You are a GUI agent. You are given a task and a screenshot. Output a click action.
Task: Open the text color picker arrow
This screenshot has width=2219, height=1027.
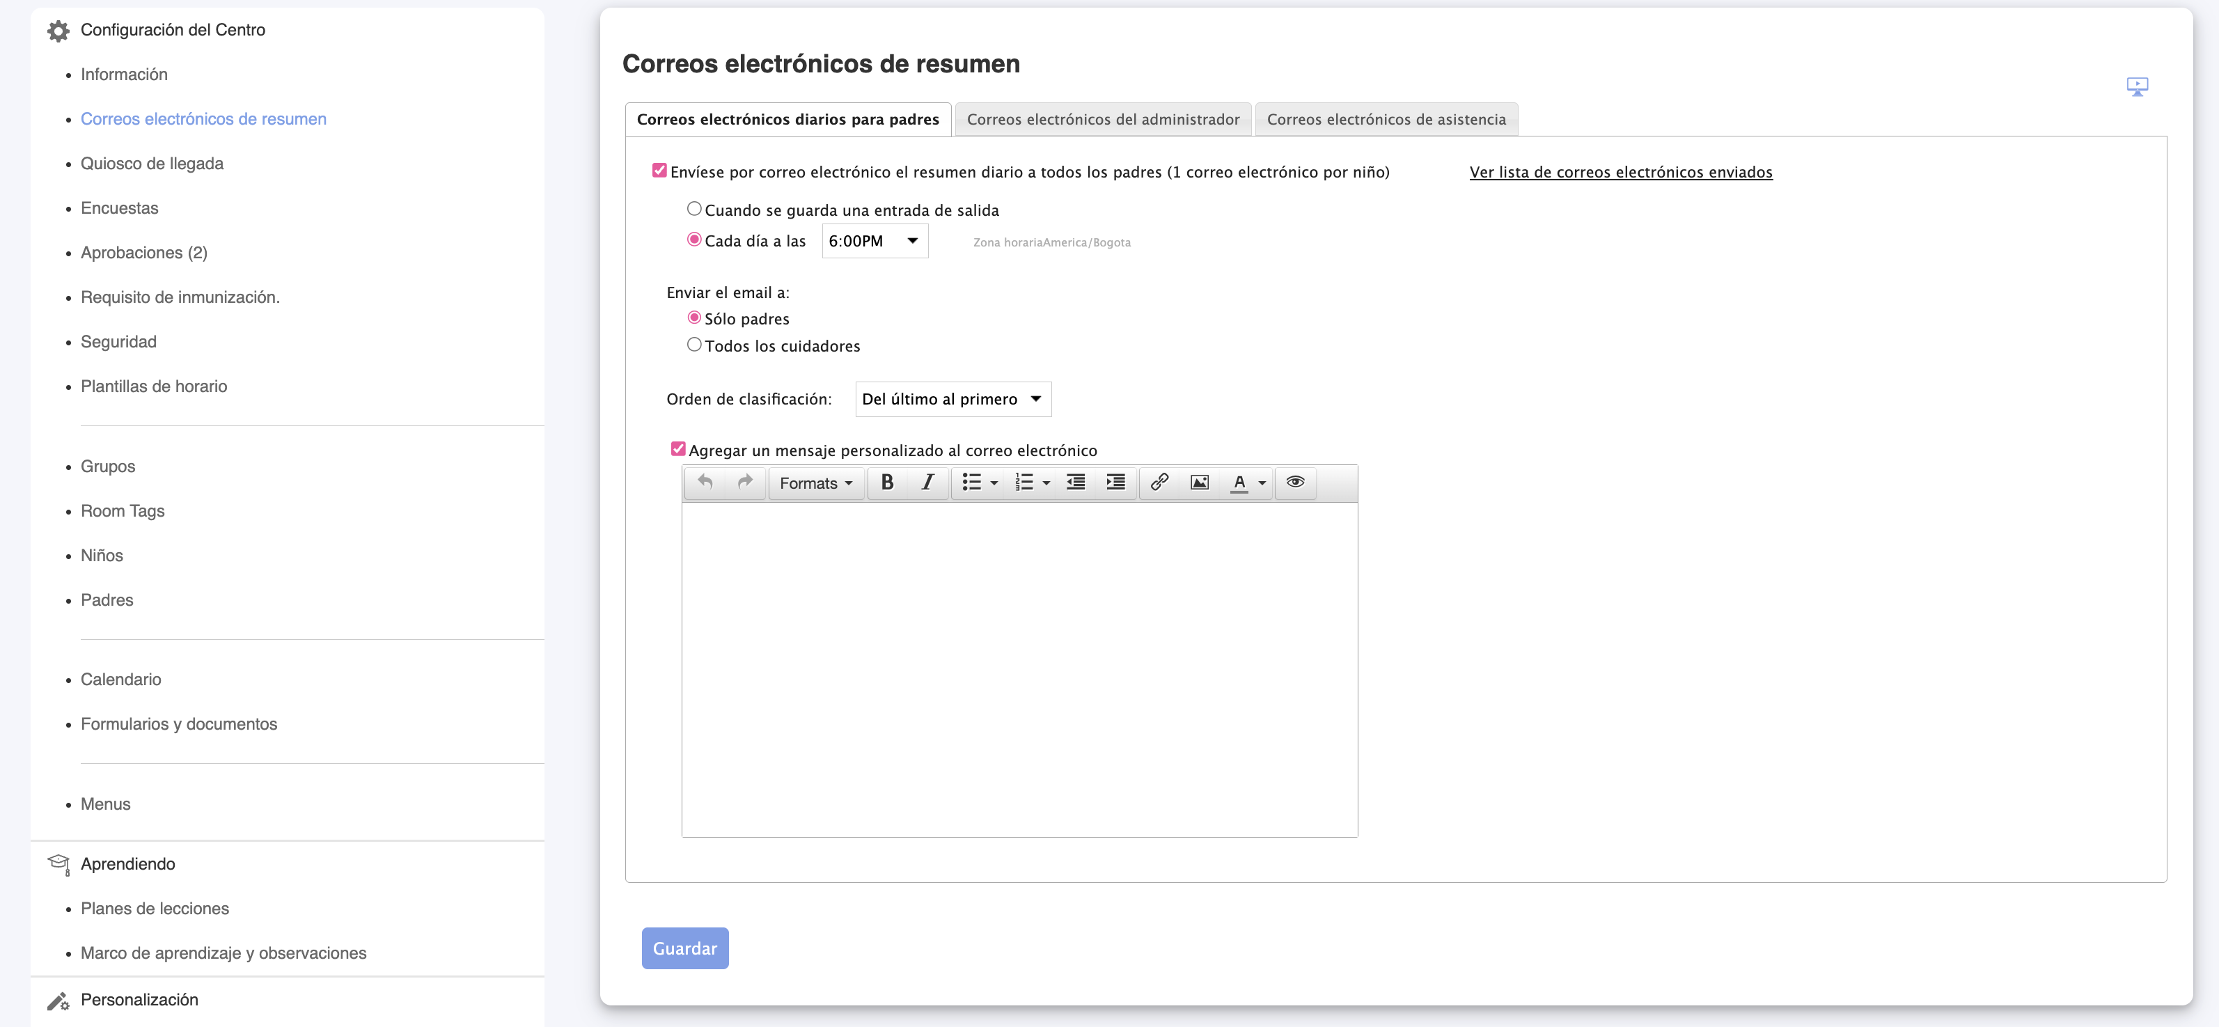pyautogui.click(x=1262, y=483)
